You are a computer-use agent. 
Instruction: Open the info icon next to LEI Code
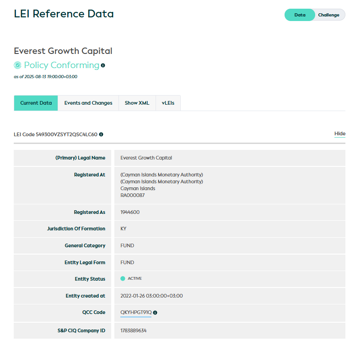101,134
